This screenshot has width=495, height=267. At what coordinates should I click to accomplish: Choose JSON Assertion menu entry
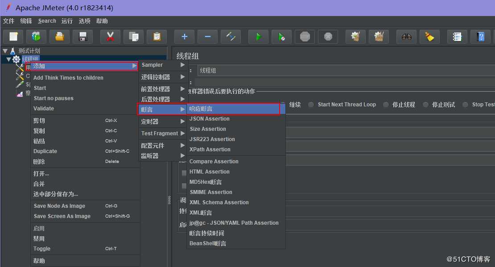click(x=236, y=119)
